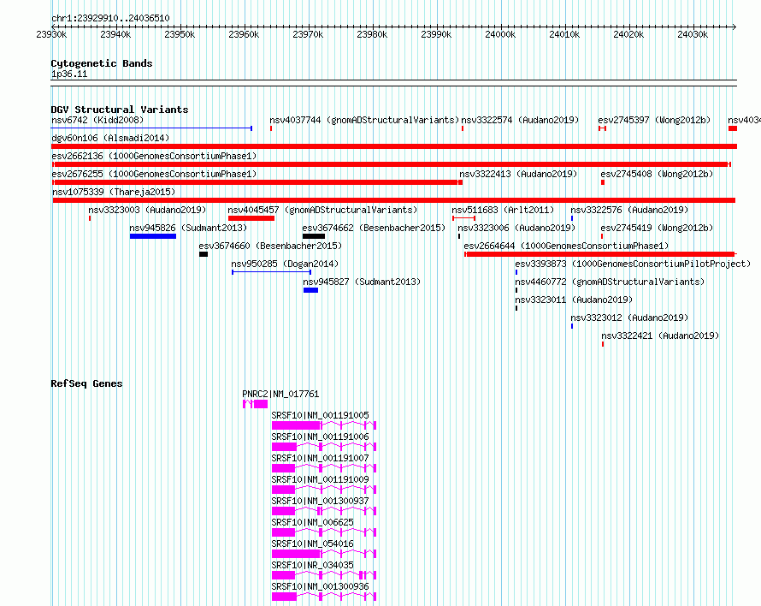Viewport: 761px width, 606px height.
Task: Select esv2745408 (Wong2012b) label
Action: point(657,174)
